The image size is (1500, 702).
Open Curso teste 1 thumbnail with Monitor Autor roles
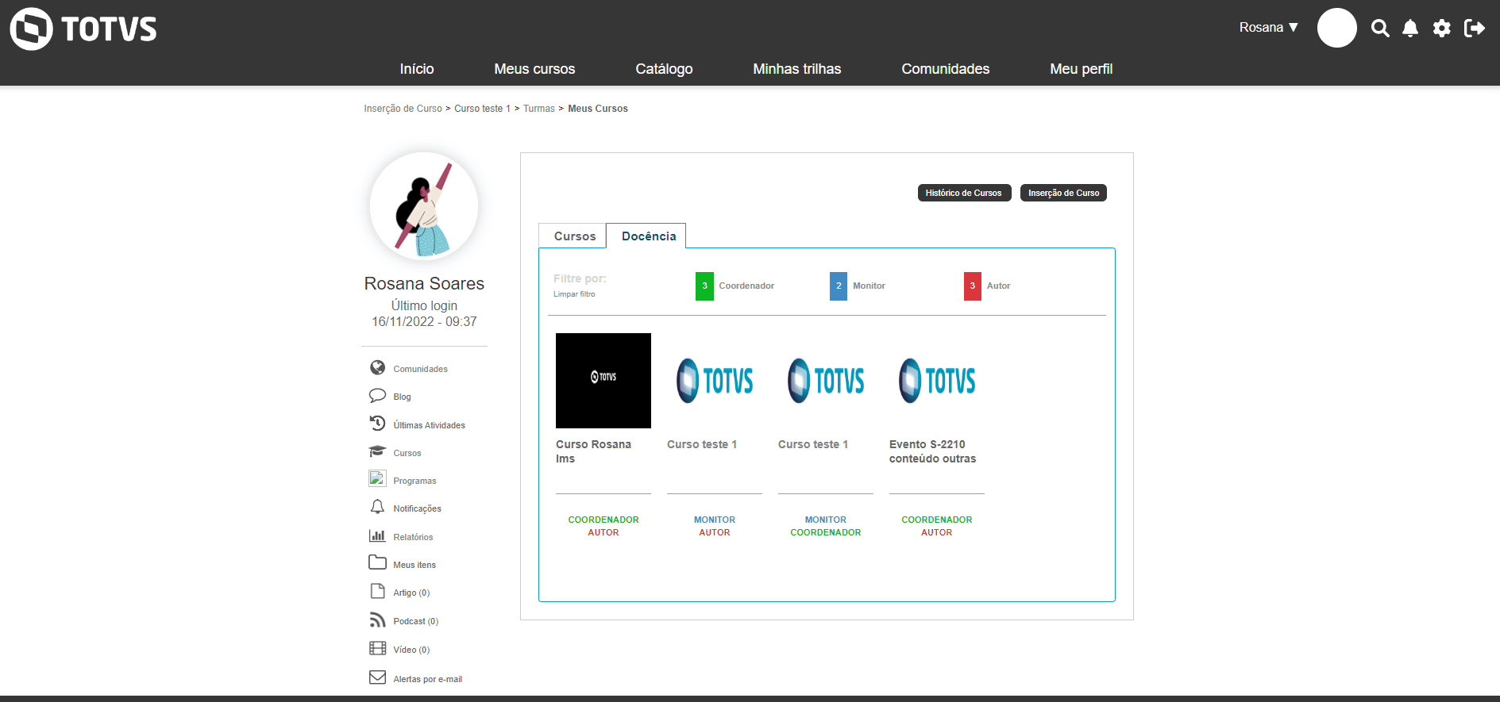(x=715, y=381)
